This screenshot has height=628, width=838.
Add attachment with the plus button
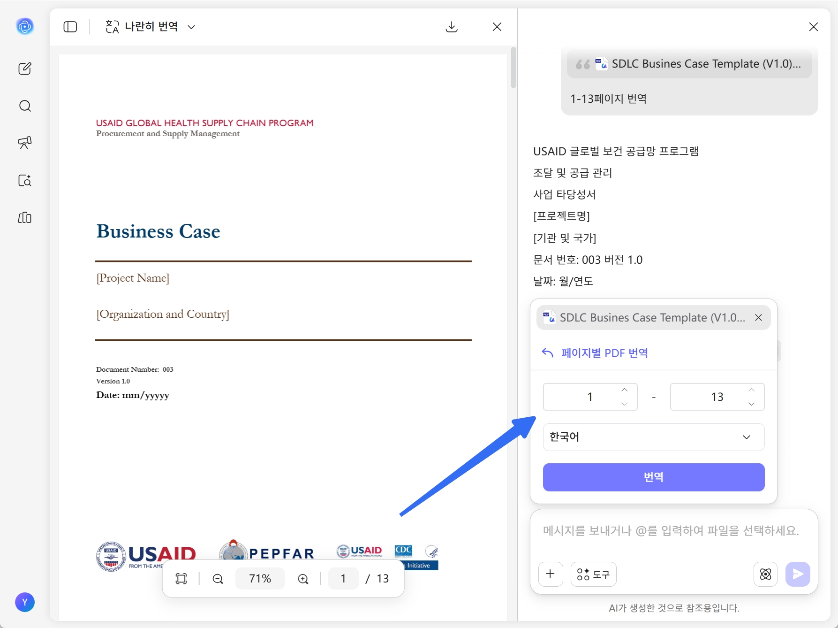click(551, 574)
